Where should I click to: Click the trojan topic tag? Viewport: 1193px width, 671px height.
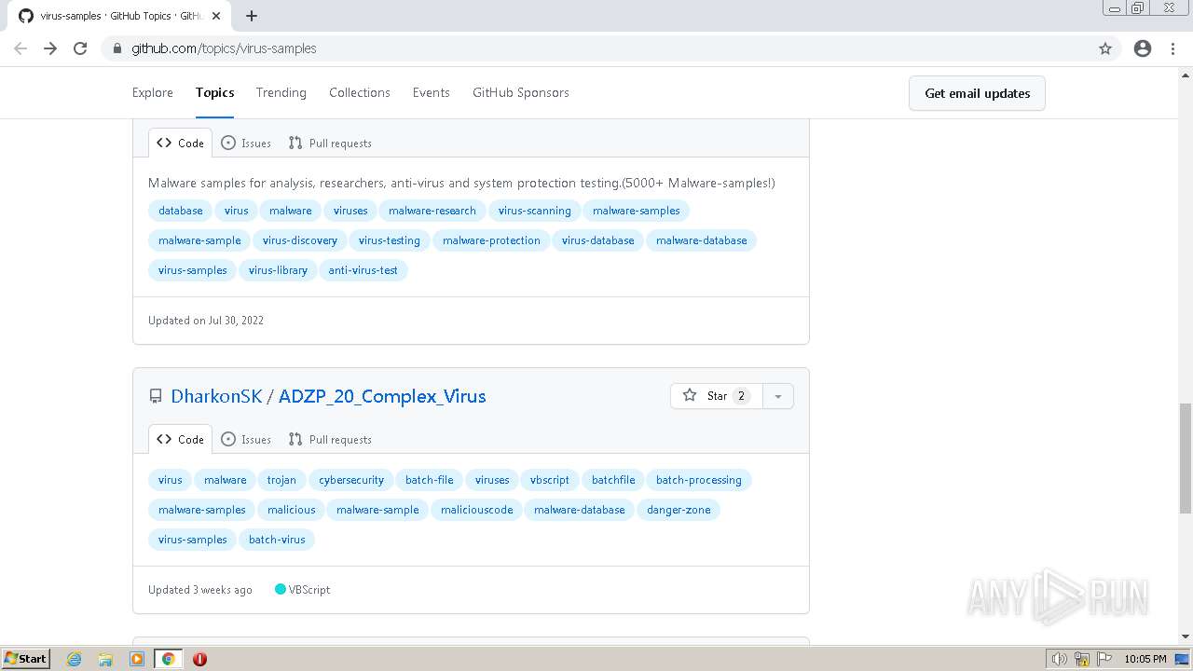coord(281,480)
